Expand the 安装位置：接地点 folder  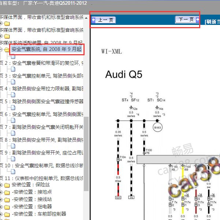[1, 192]
